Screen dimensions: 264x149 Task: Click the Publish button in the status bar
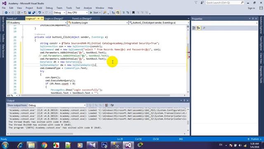point(255,139)
